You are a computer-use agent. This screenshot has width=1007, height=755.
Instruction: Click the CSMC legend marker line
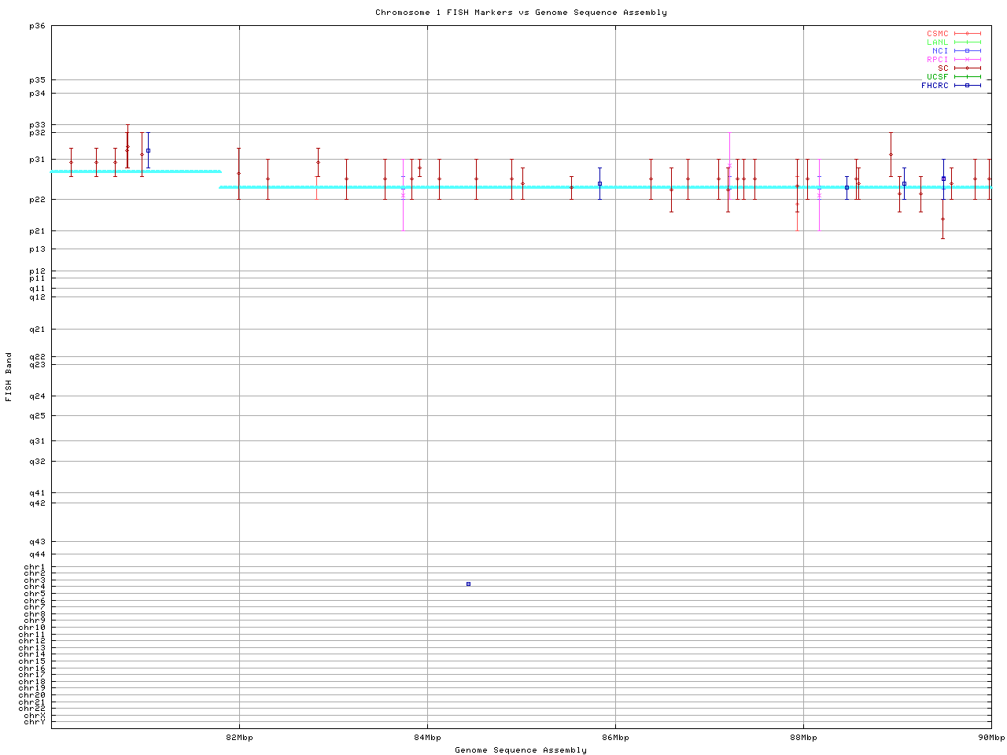[x=967, y=34]
